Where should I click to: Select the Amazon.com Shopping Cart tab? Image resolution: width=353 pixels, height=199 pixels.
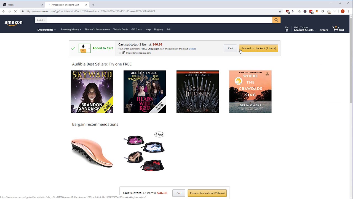[68, 5]
